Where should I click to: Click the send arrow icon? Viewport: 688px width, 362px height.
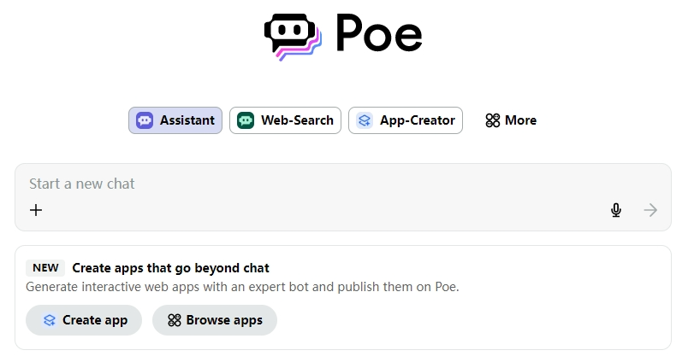pyautogui.click(x=650, y=210)
